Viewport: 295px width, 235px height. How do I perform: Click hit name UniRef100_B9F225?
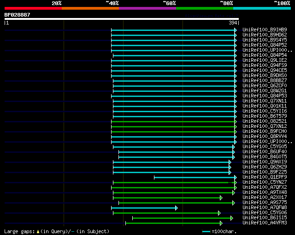(x=265, y=172)
